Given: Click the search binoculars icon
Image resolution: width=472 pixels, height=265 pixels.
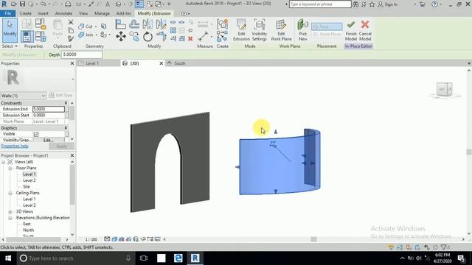Looking at the screenshot, I should 355,4.
